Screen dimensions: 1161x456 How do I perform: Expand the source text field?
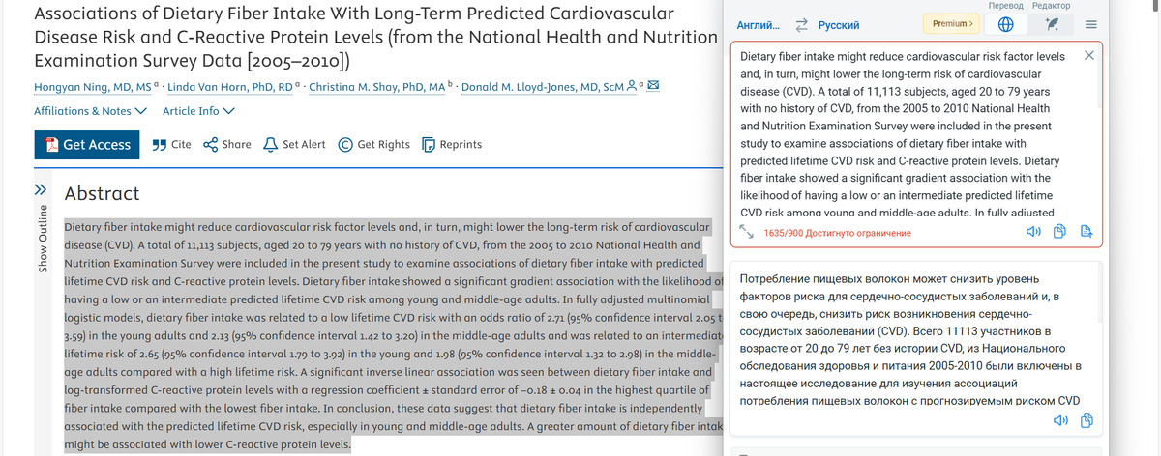748,232
